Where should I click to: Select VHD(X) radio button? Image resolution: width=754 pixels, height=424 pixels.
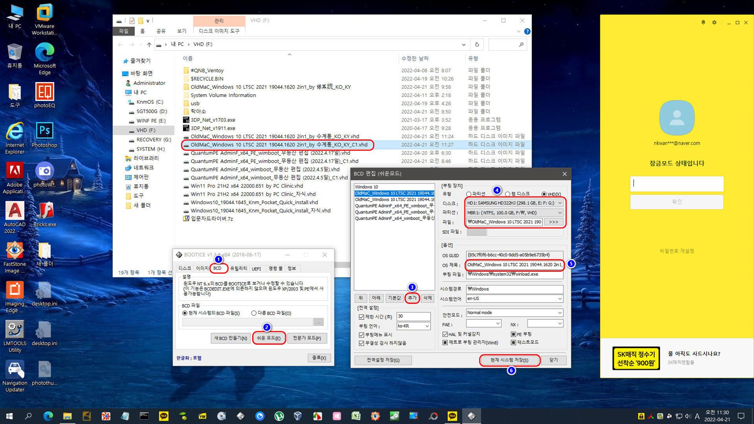pyautogui.click(x=544, y=194)
